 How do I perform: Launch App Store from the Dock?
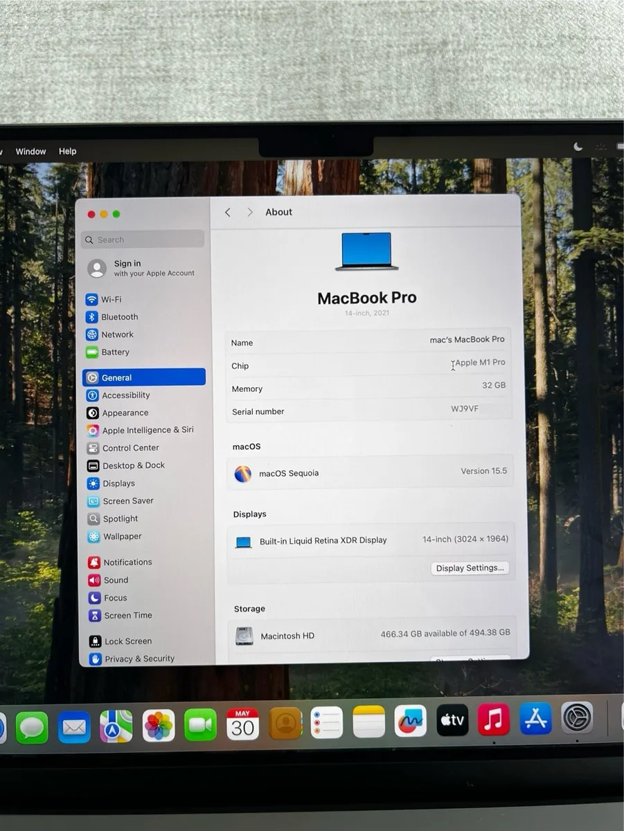(x=535, y=719)
